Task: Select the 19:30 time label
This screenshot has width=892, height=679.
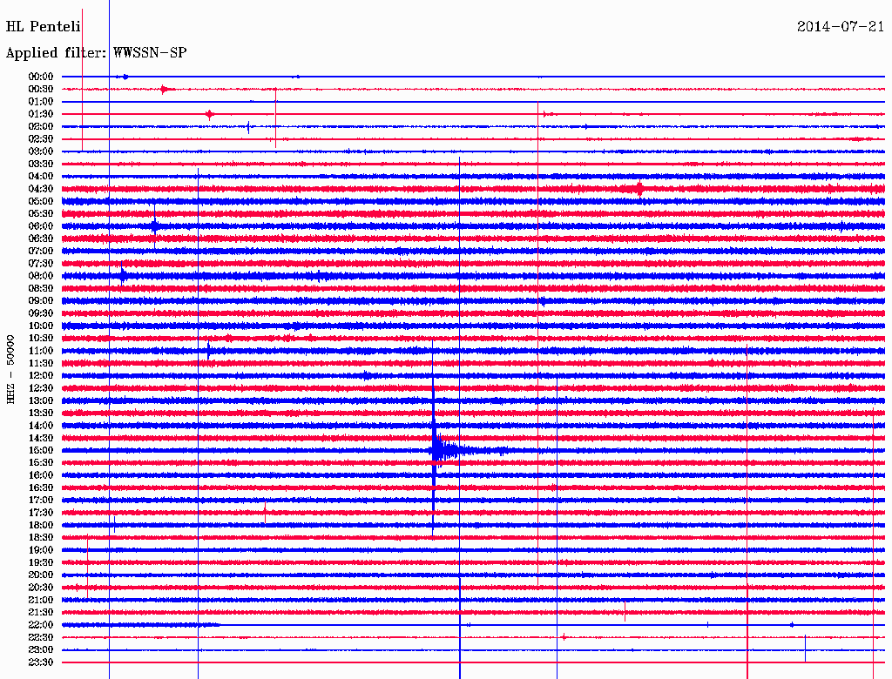Action: click(x=40, y=562)
